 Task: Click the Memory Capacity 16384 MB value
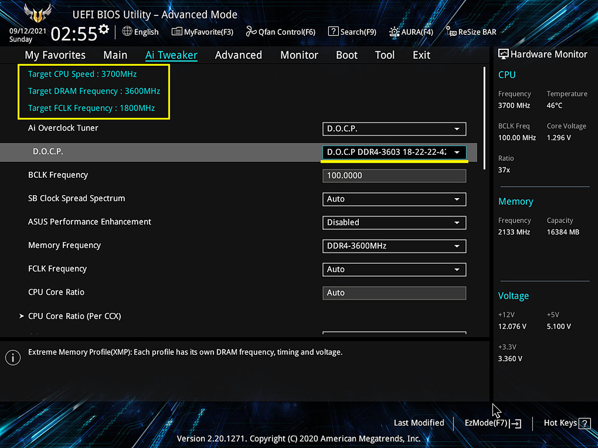(x=563, y=232)
